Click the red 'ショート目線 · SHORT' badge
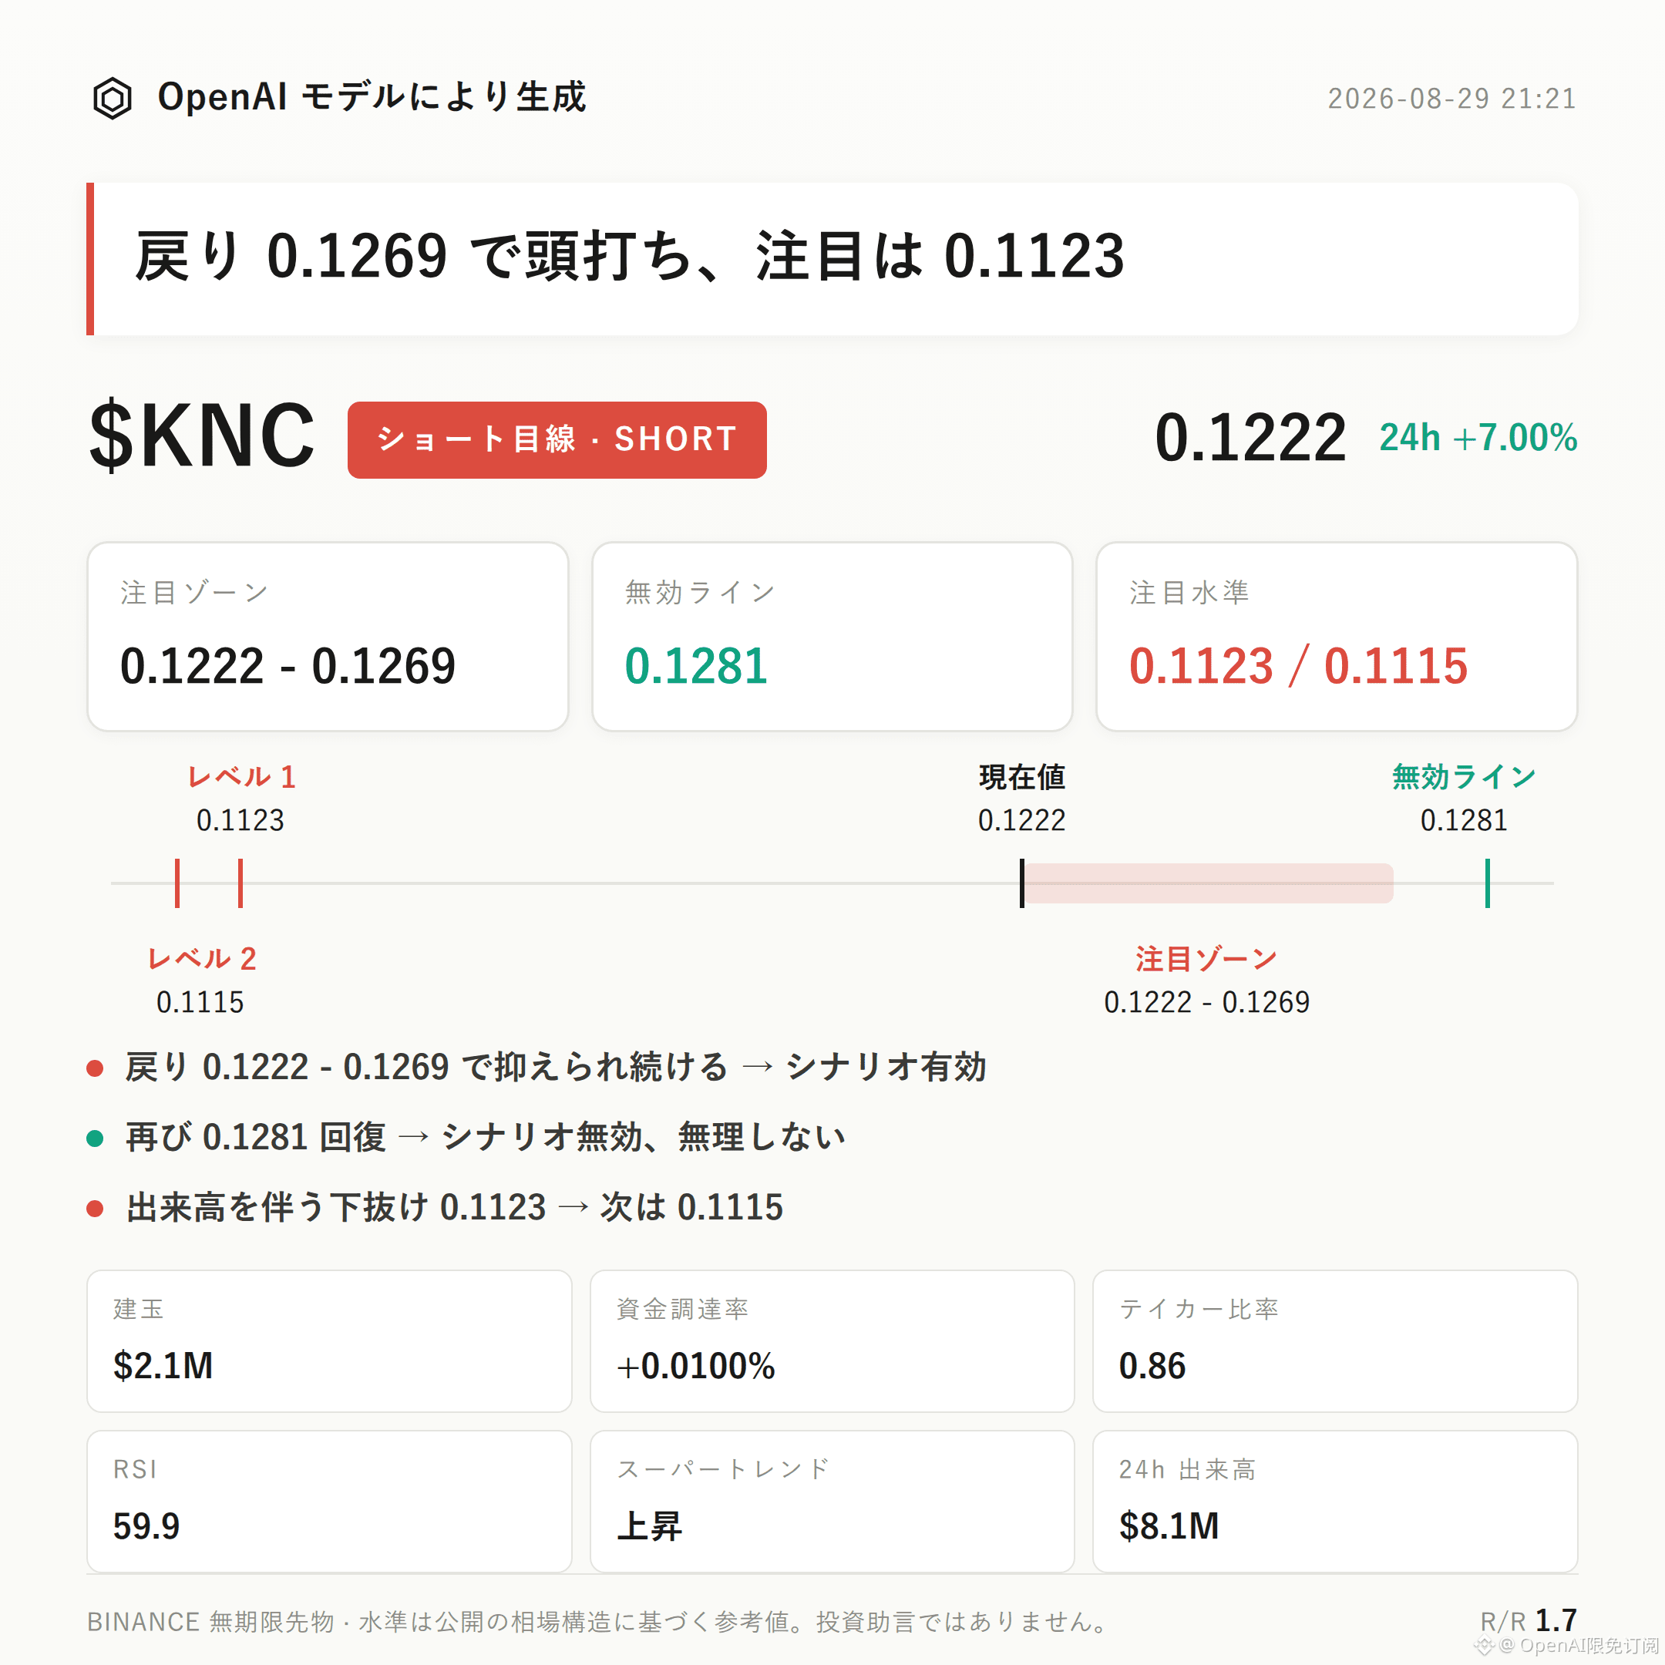 (557, 439)
